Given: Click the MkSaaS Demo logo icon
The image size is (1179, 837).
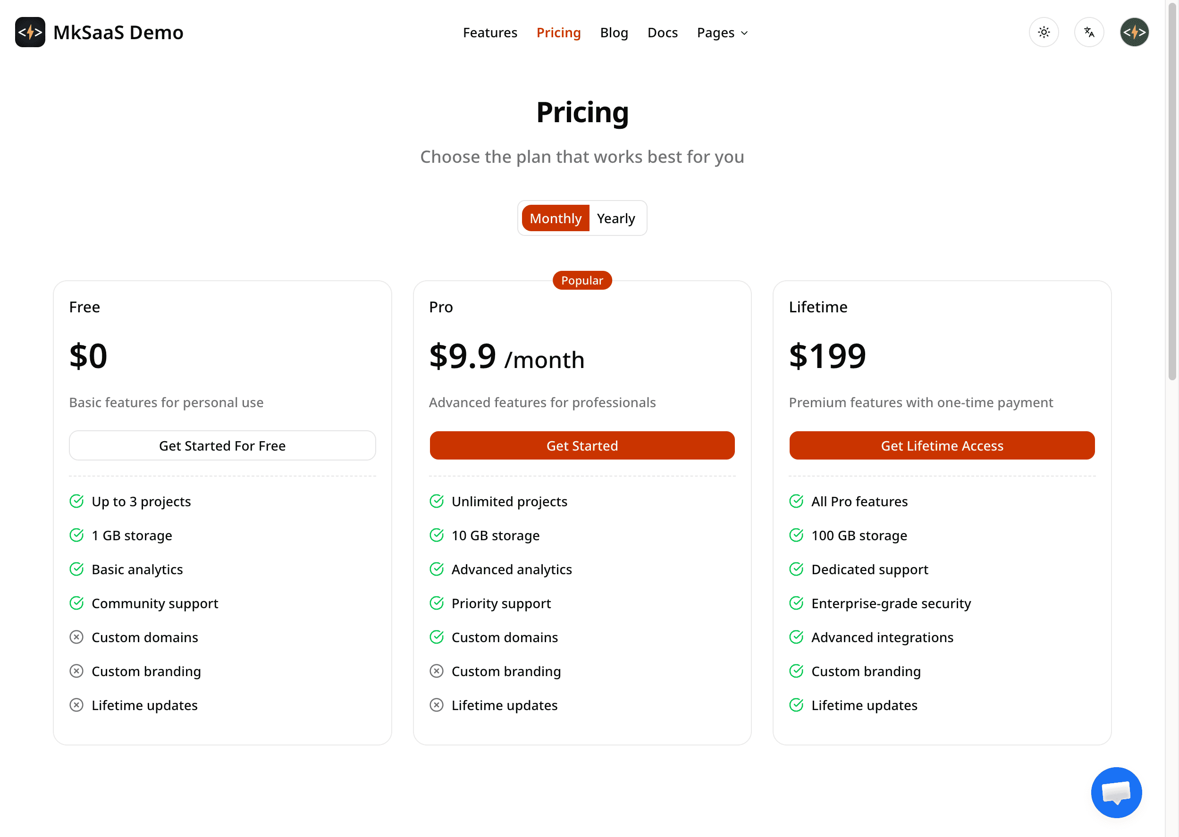Looking at the screenshot, I should pos(30,32).
